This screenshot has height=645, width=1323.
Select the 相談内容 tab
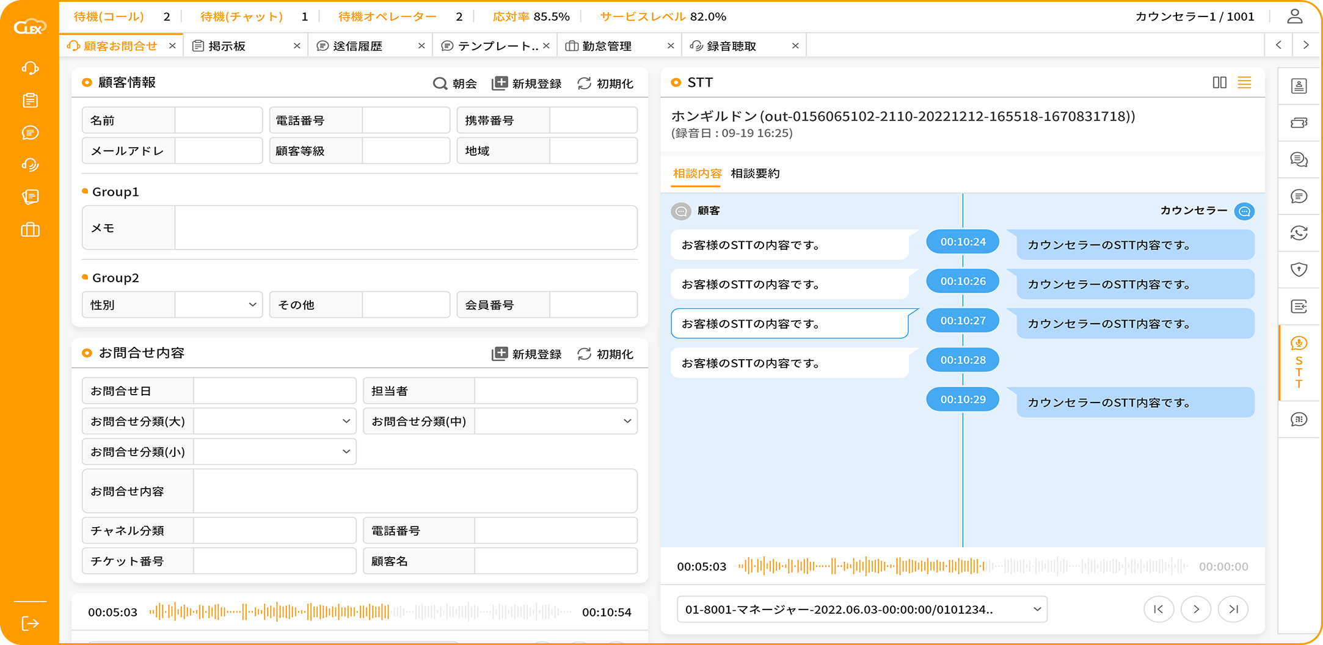(x=697, y=173)
